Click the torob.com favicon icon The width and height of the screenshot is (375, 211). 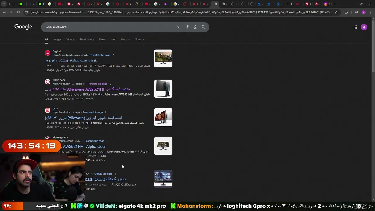coord(47,82)
